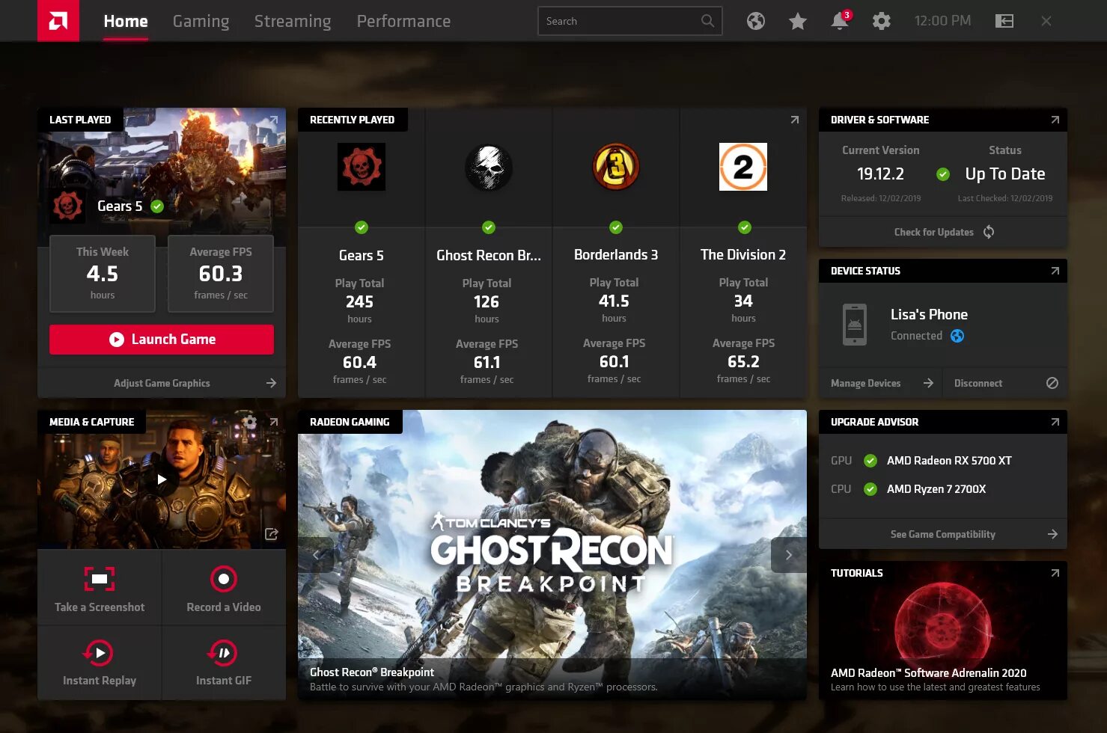Click the refresh icon beside Check for Updates
This screenshot has height=733, width=1107.
(989, 232)
